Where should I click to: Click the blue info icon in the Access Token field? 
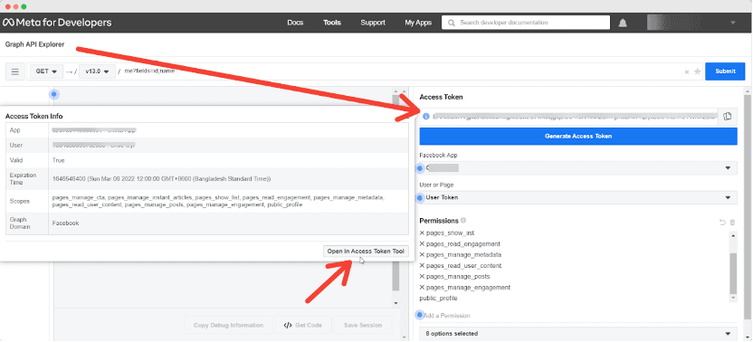[x=426, y=116]
